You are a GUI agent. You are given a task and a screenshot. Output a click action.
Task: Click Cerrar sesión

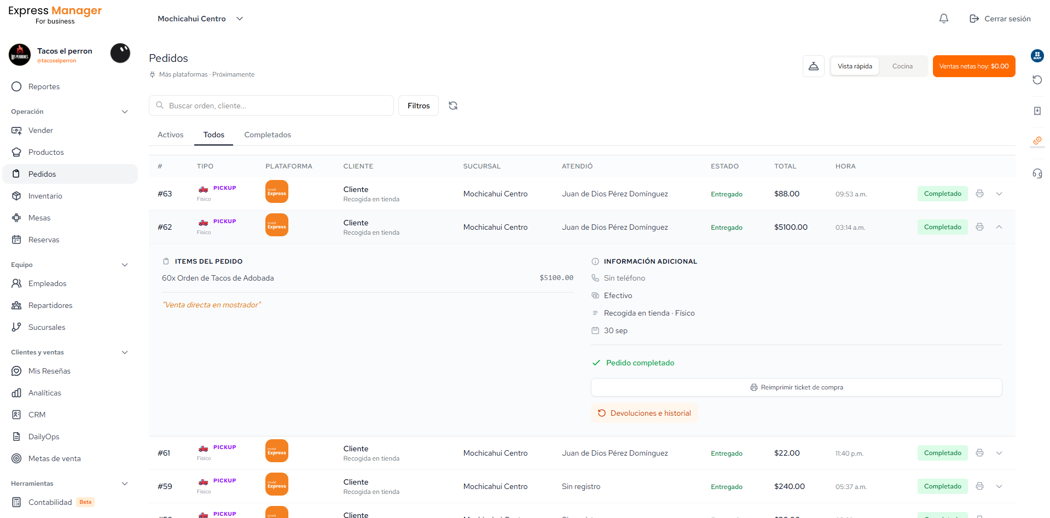pyautogui.click(x=1000, y=19)
